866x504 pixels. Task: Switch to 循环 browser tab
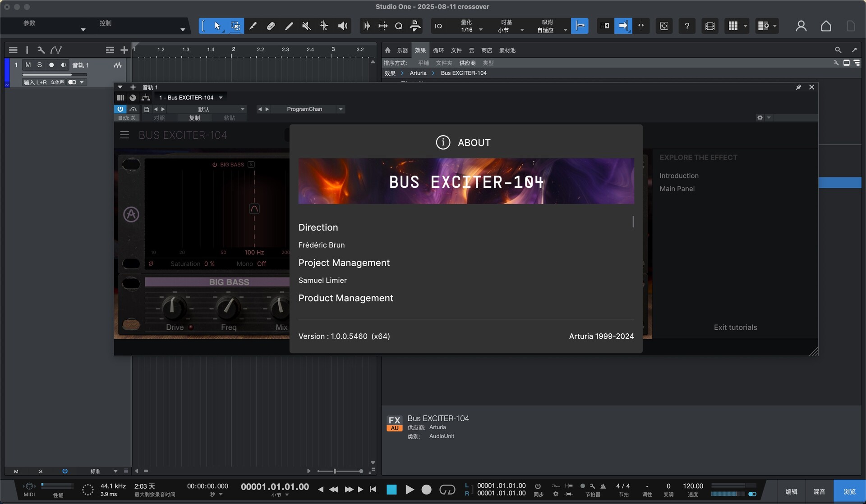(438, 50)
